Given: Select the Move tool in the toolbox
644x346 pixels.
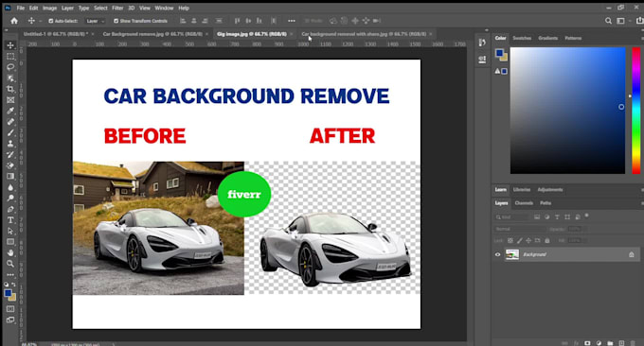Looking at the screenshot, I should click(x=10, y=45).
